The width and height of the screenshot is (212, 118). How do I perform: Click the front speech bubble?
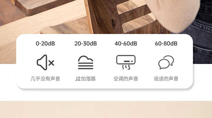164,64
